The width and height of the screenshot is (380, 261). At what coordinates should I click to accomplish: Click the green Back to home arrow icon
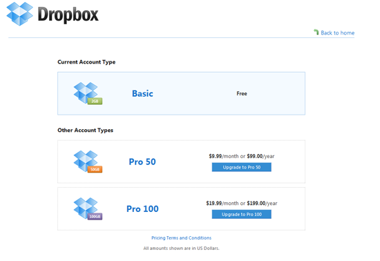(316, 32)
